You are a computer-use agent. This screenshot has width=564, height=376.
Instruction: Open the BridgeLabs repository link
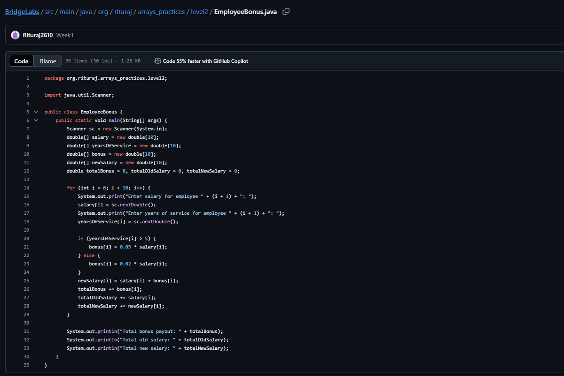pyautogui.click(x=22, y=12)
